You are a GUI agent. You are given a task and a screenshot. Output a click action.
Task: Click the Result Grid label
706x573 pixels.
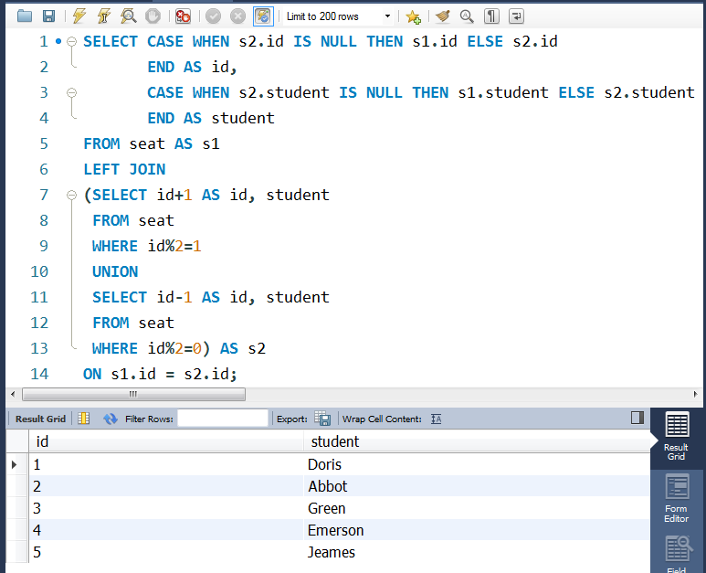tap(40, 419)
